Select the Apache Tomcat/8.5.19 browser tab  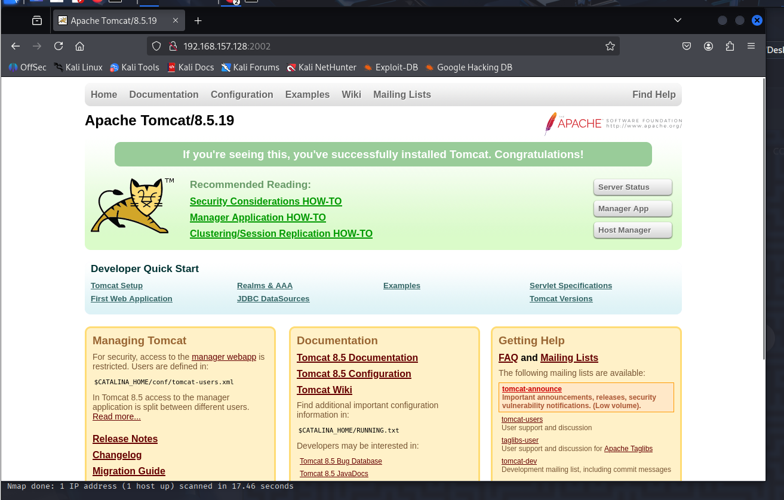(118, 20)
